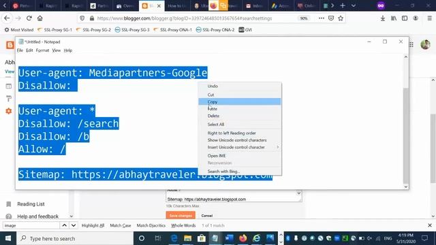Open Firefox downloads arrow icon
Screen dimensions: 436x245
(x=383, y=18)
